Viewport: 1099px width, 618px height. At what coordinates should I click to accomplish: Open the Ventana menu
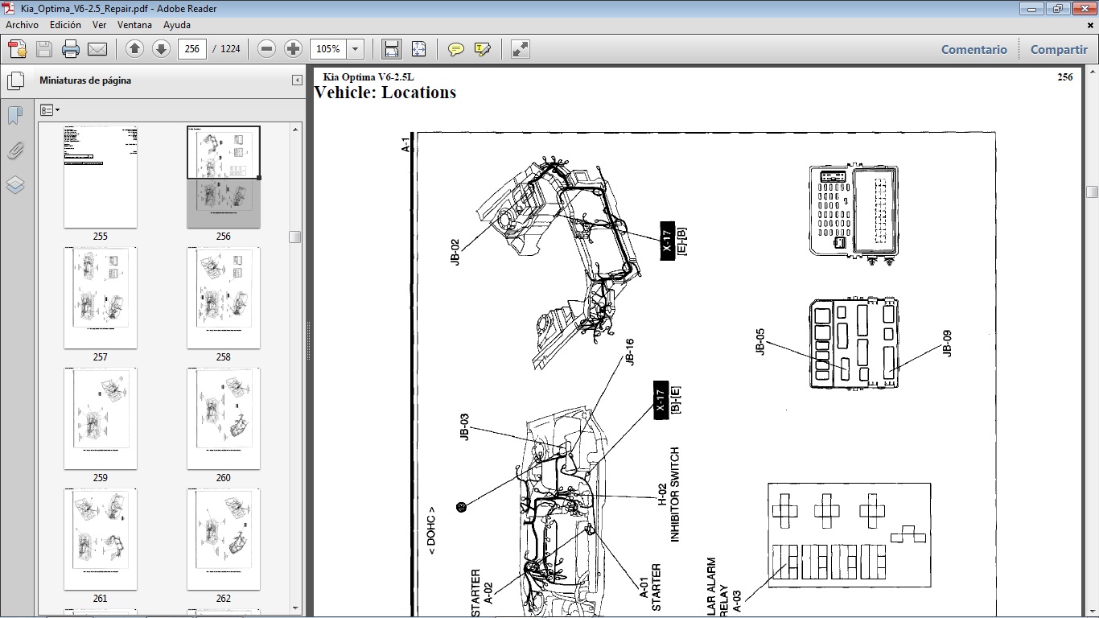click(x=135, y=24)
